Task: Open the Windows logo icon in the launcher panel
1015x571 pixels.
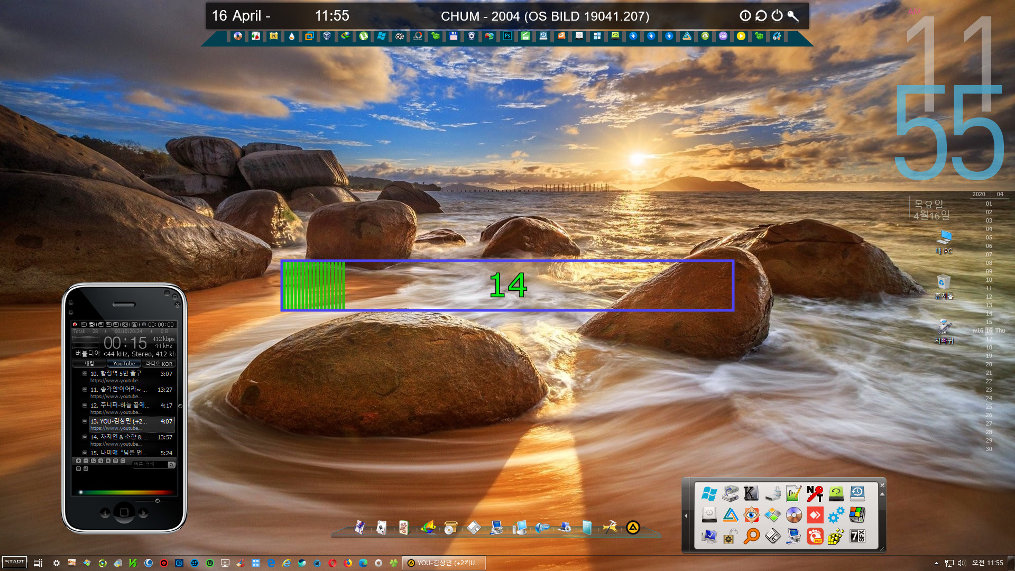Action: tap(709, 494)
